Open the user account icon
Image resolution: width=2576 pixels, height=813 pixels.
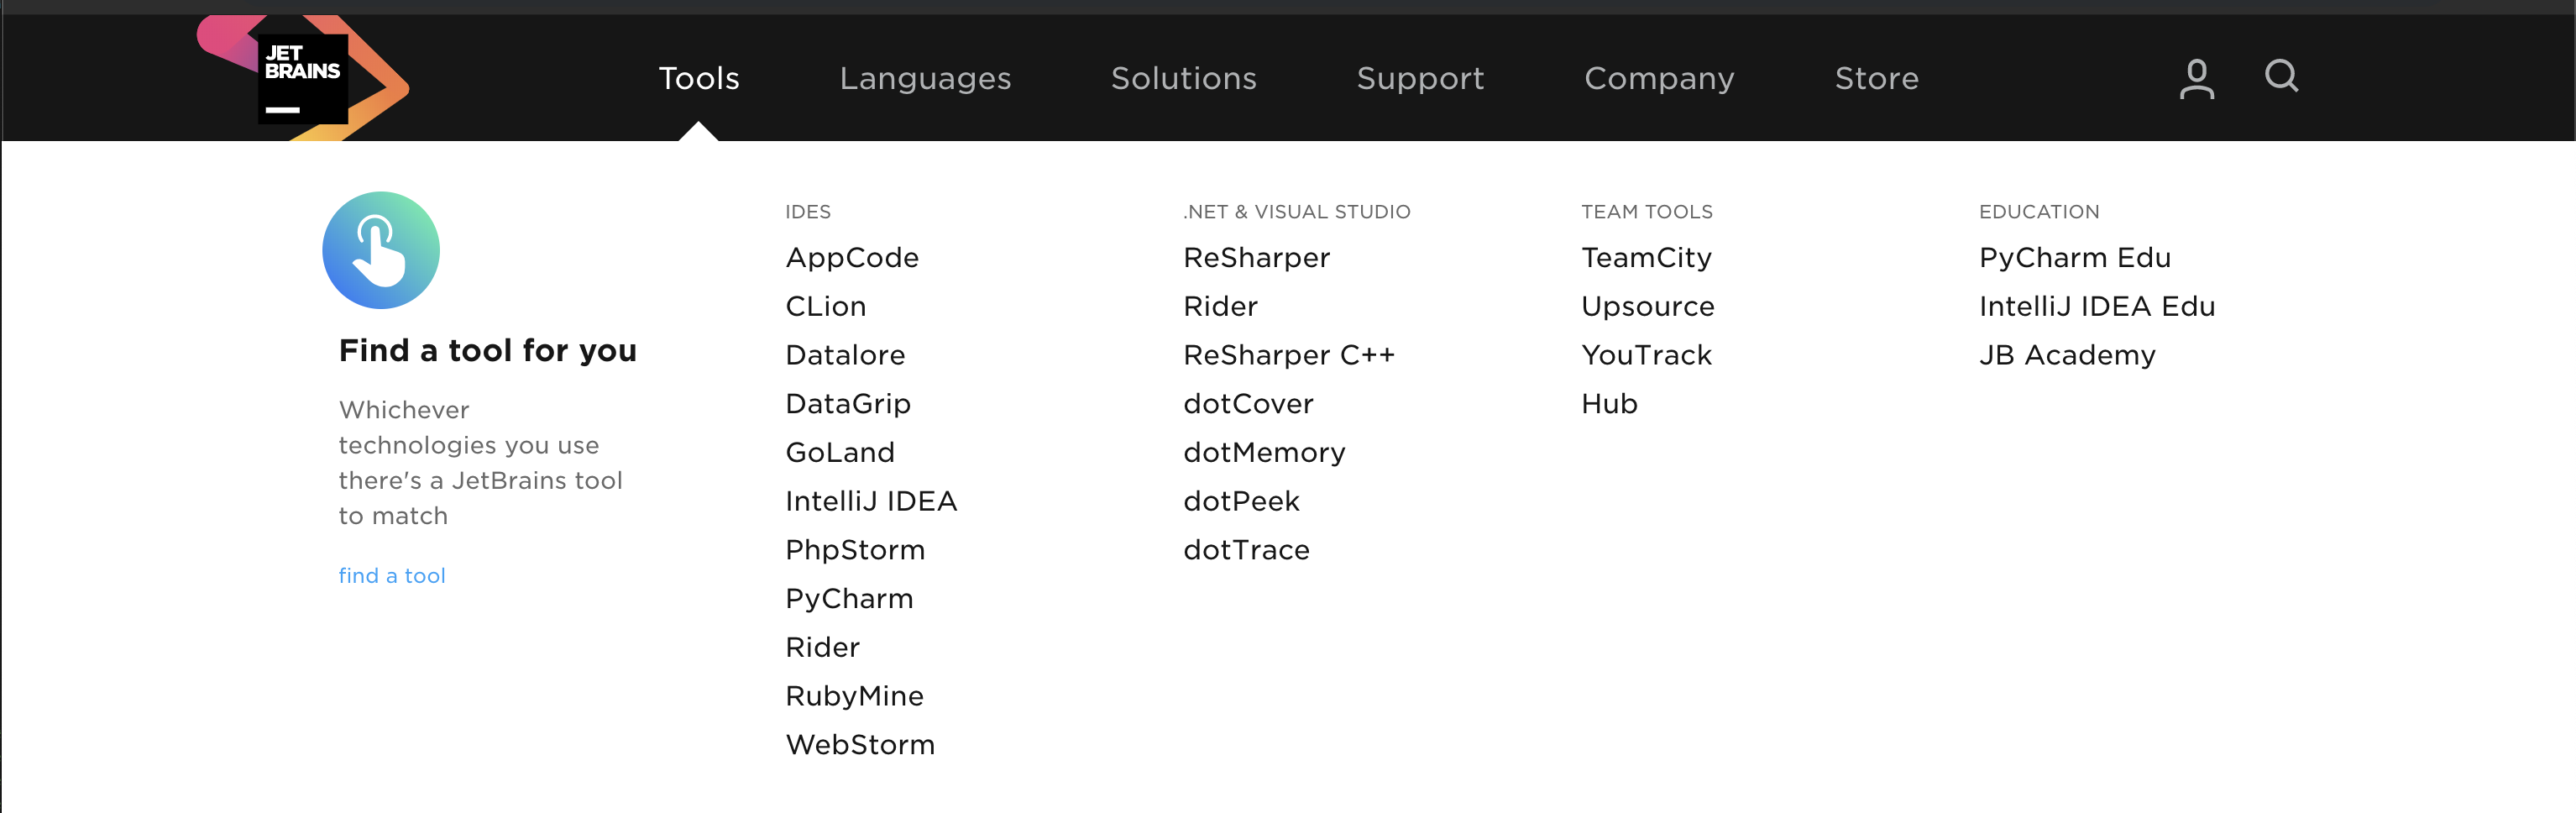click(x=2196, y=78)
